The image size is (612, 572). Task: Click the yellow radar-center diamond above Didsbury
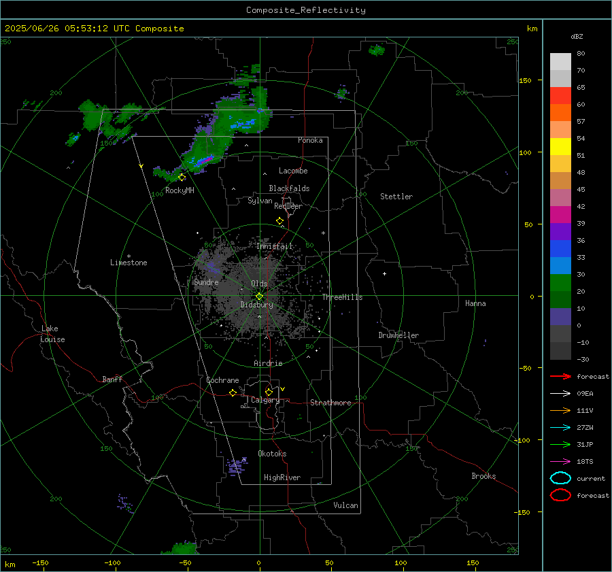click(x=260, y=297)
